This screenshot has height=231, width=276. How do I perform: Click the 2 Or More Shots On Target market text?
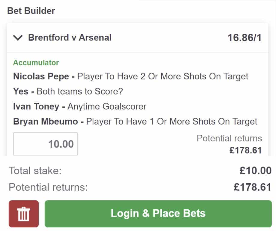[163, 76]
